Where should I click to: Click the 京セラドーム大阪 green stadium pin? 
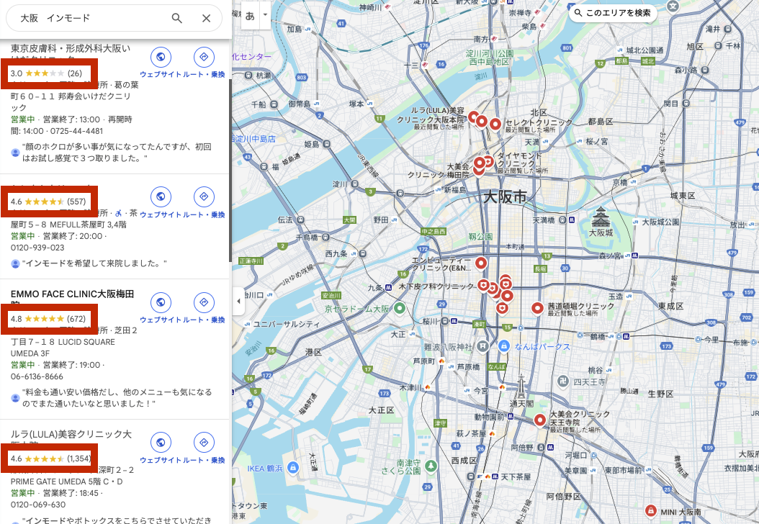click(400, 308)
